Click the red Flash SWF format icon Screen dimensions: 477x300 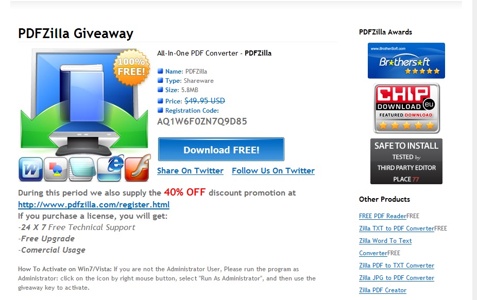(x=138, y=168)
